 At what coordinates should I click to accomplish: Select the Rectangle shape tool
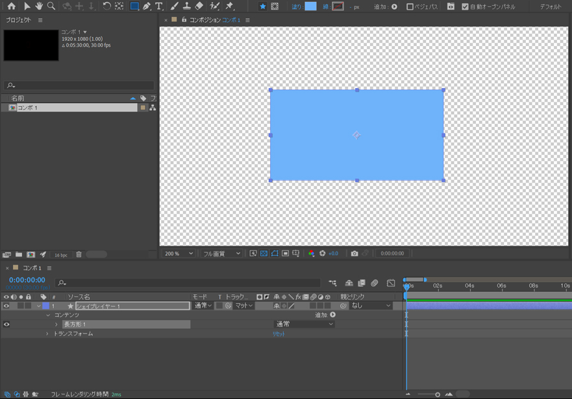point(134,6)
